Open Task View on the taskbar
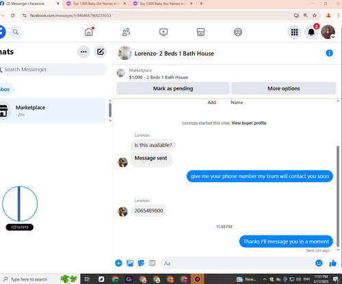 87,279
